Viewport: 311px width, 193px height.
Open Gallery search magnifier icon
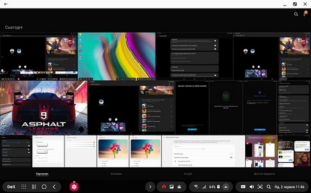(296, 14)
